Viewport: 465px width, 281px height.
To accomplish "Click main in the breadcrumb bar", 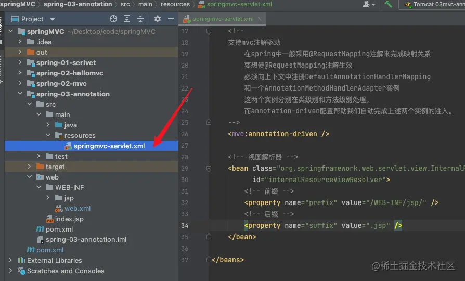I will pyautogui.click(x=145, y=4).
